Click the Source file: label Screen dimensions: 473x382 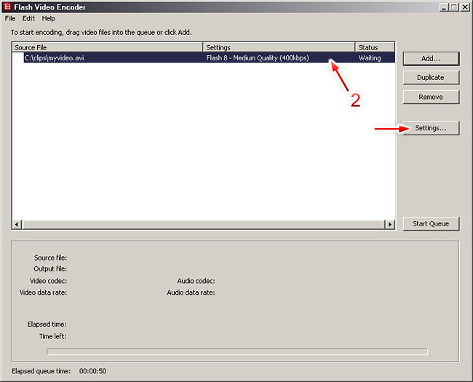pyautogui.click(x=50, y=258)
